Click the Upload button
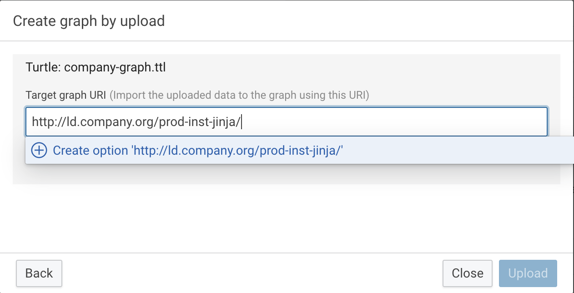 point(528,273)
